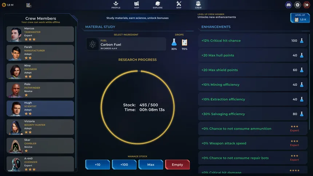Click the Time 00h 08m 13s value
Image resolution: width=313 pixels, height=176 pixels.
(x=152, y=110)
